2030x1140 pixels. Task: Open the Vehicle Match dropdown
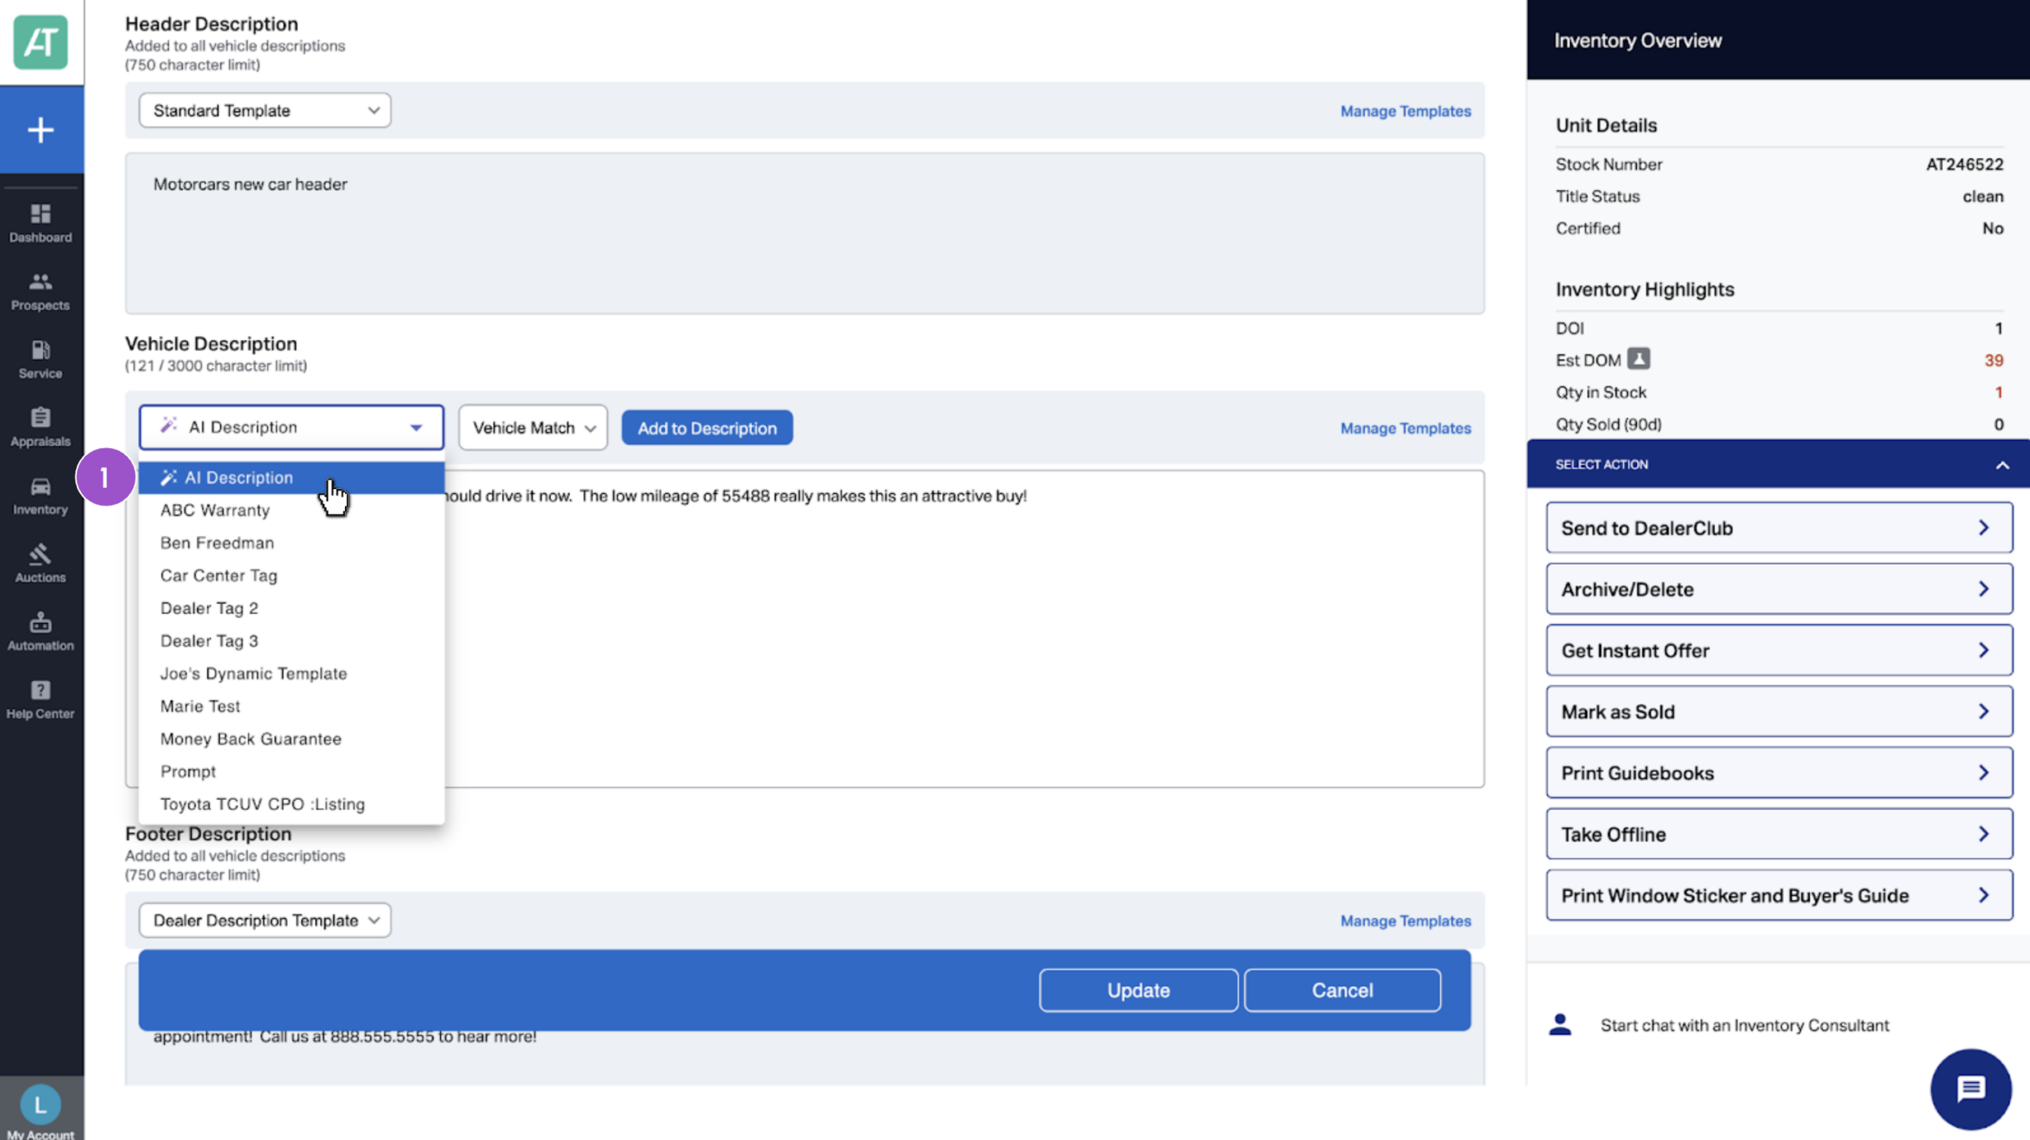(x=533, y=427)
